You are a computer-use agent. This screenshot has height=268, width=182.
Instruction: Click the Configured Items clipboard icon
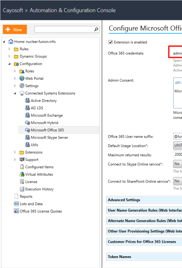click(22, 167)
